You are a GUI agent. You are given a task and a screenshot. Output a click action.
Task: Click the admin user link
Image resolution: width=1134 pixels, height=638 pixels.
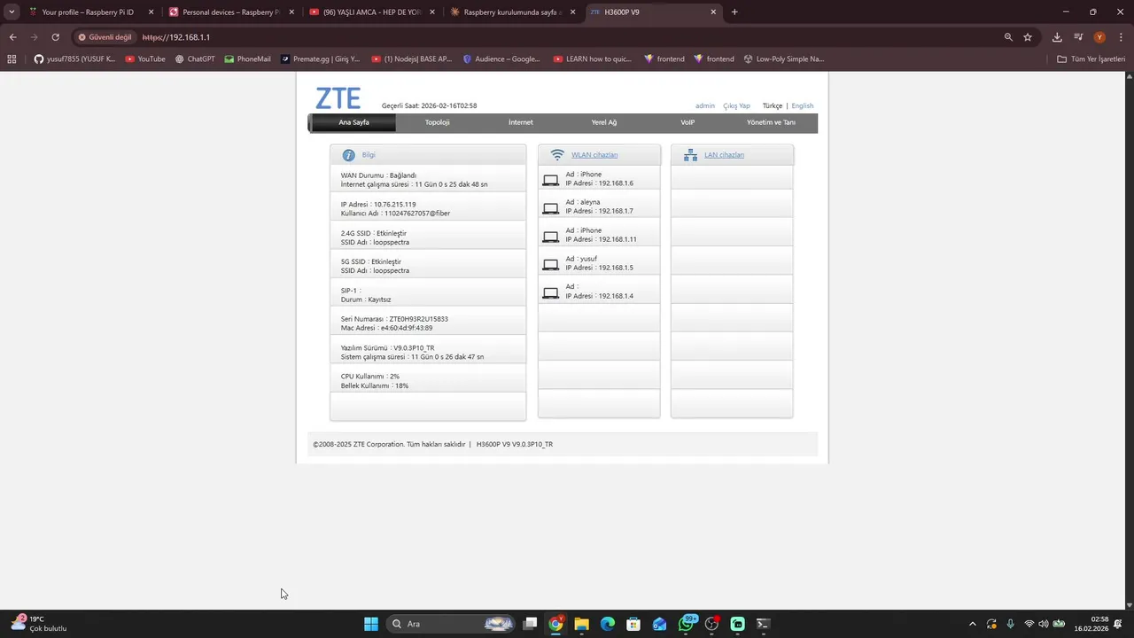click(x=705, y=105)
